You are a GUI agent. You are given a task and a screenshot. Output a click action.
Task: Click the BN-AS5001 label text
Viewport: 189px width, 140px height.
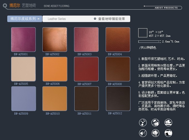point(21,54)
